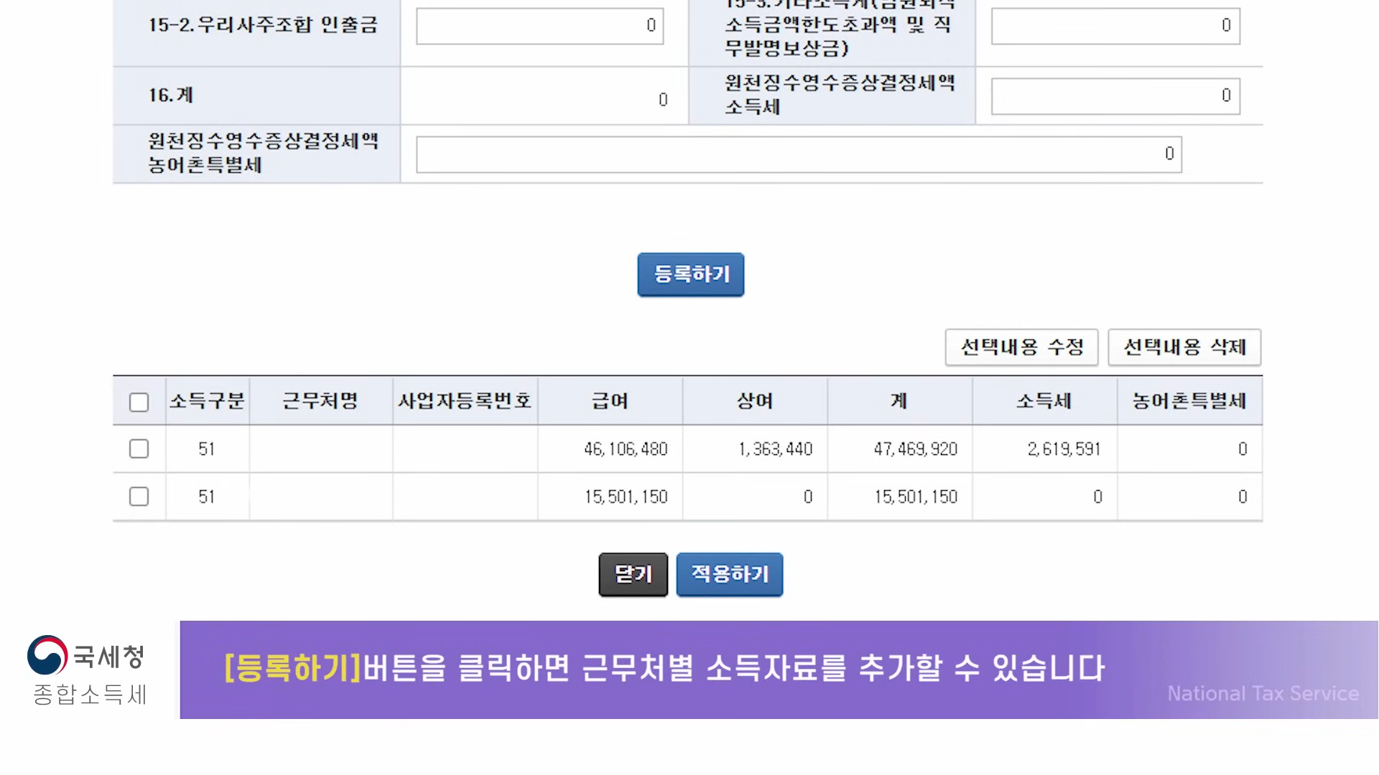Click the 적용하기 button

(x=729, y=574)
